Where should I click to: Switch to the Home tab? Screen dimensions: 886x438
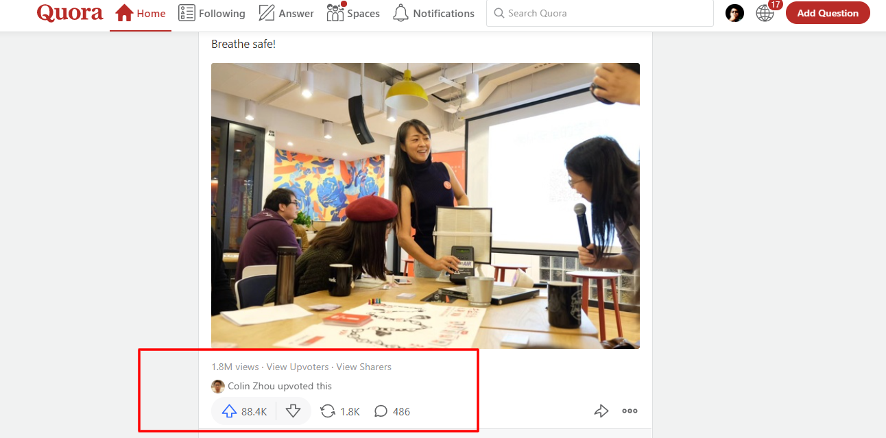coord(140,12)
